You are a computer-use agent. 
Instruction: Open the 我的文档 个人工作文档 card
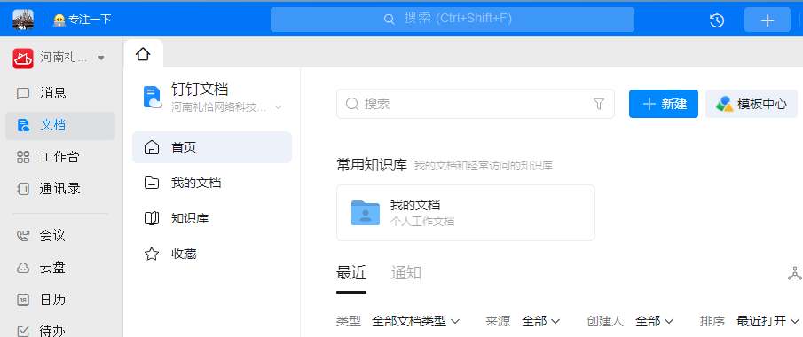pyautogui.click(x=466, y=213)
